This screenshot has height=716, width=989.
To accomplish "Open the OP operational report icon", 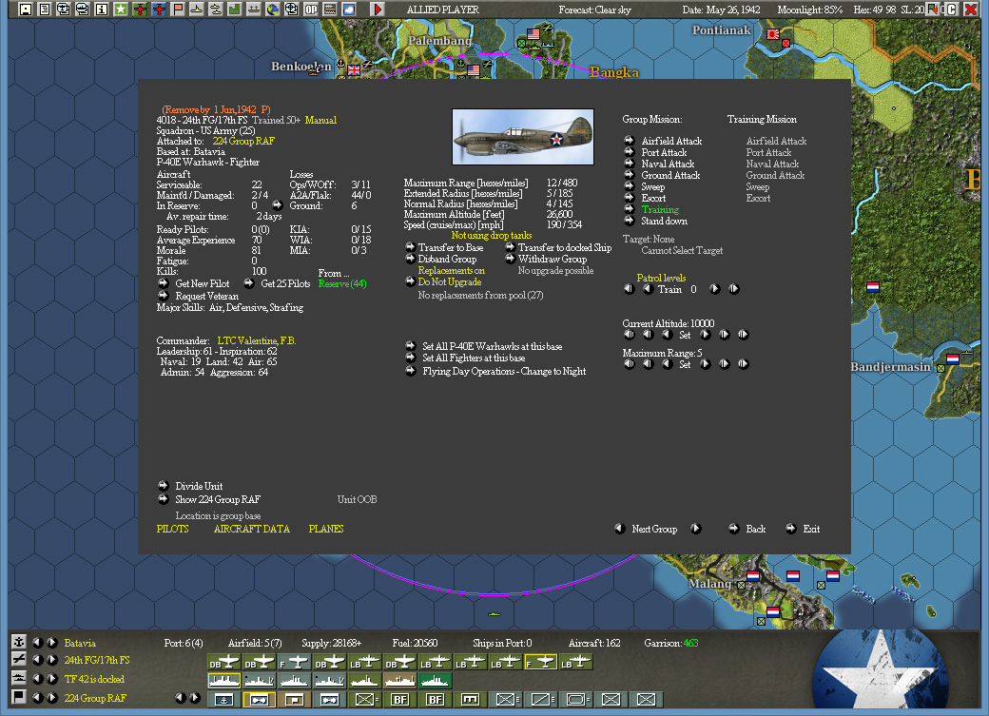I will [310, 10].
